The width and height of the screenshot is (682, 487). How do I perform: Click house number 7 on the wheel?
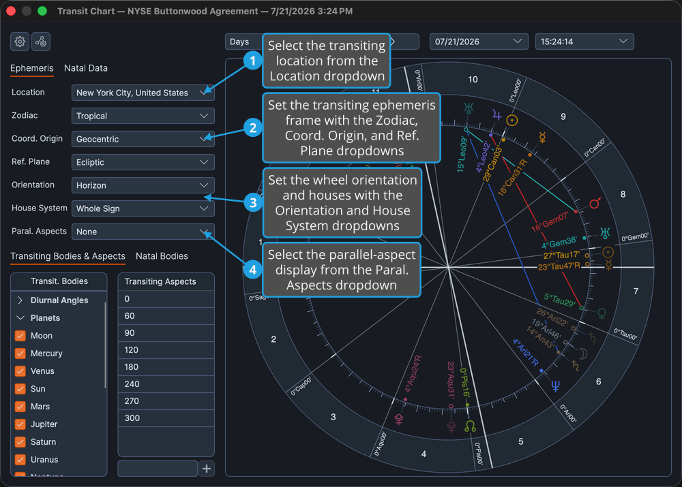tap(636, 291)
